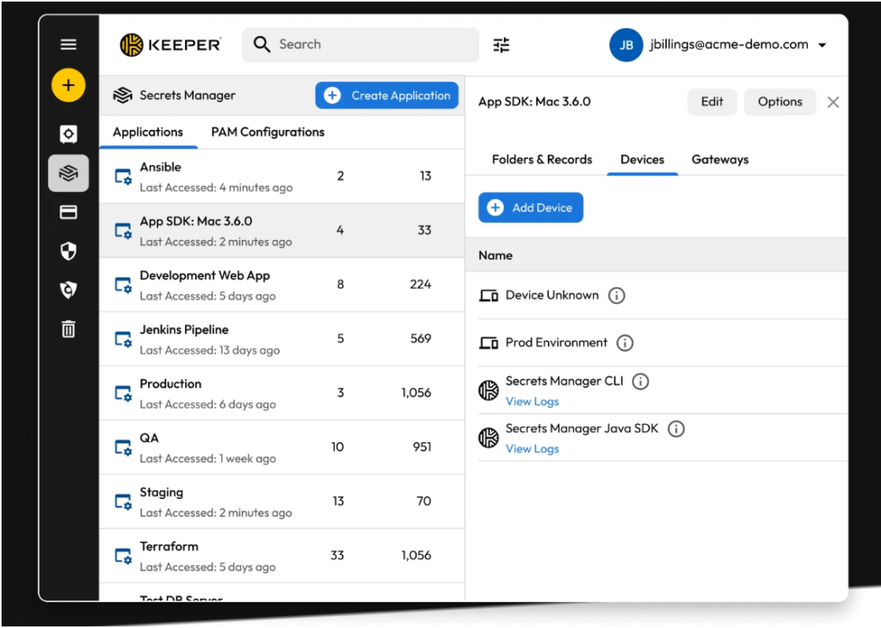
Task: Select the Secrets Manager sidebar icon
Action: (68, 173)
